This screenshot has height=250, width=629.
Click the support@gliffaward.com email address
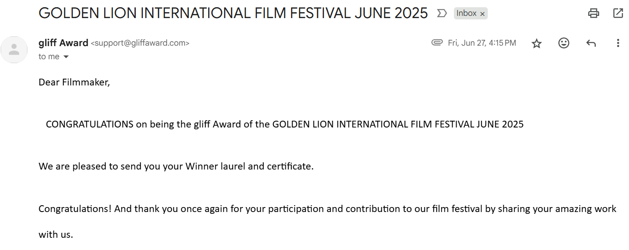[140, 43]
